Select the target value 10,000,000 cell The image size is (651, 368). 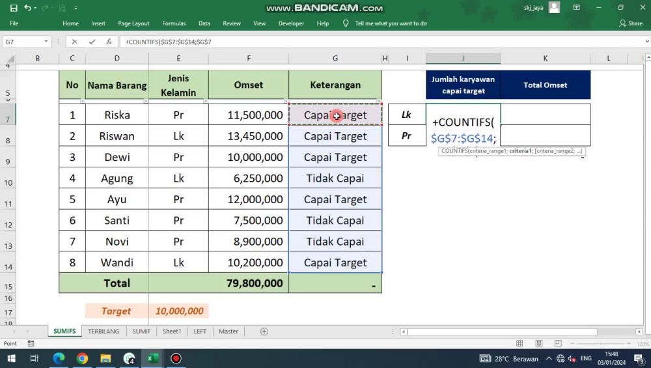point(179,311)
